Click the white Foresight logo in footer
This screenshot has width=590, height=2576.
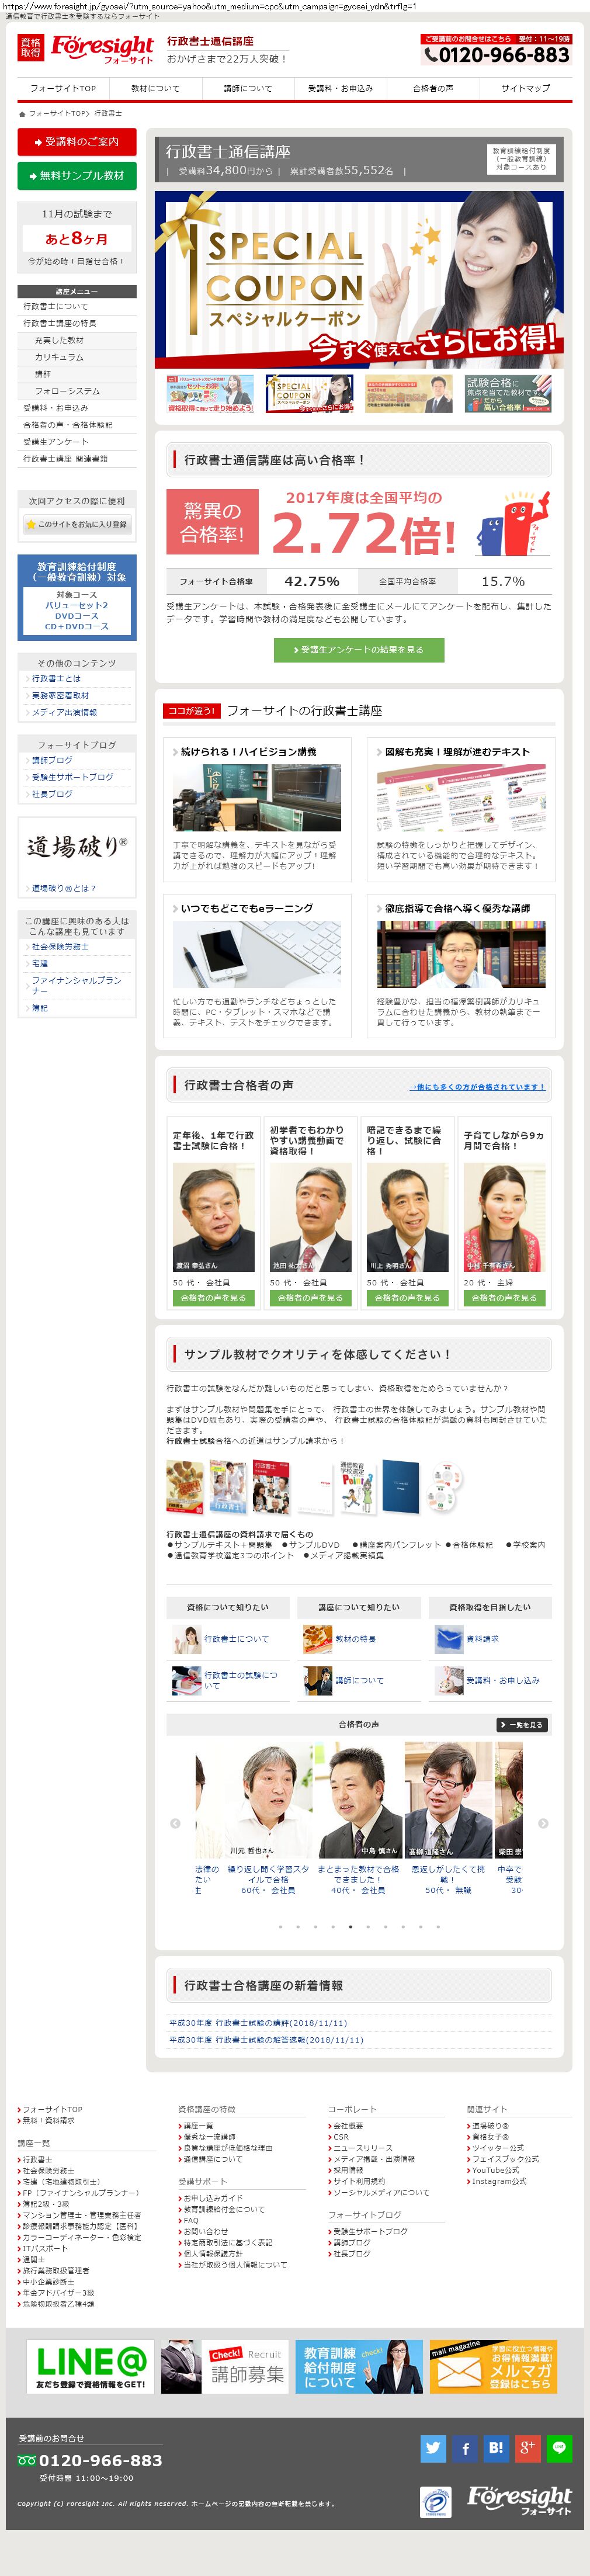(x=519, y=2500)
